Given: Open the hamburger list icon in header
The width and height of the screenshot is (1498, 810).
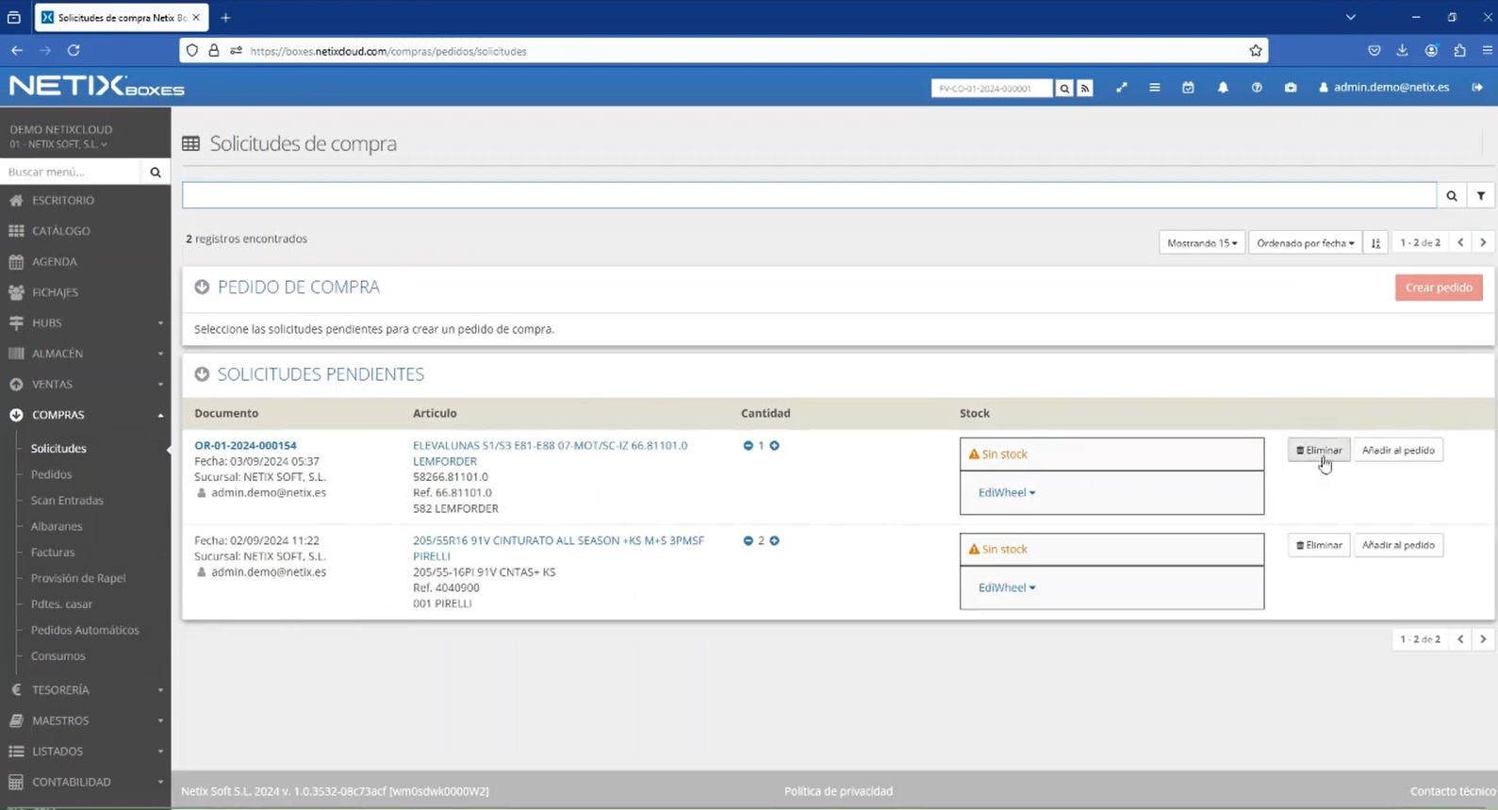Looking at the screenshot, I should tap(1155, 88).
